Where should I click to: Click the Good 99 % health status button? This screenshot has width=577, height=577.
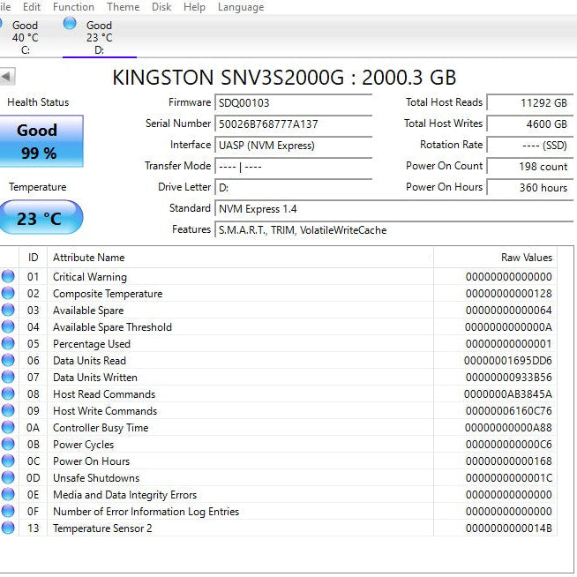41,141
